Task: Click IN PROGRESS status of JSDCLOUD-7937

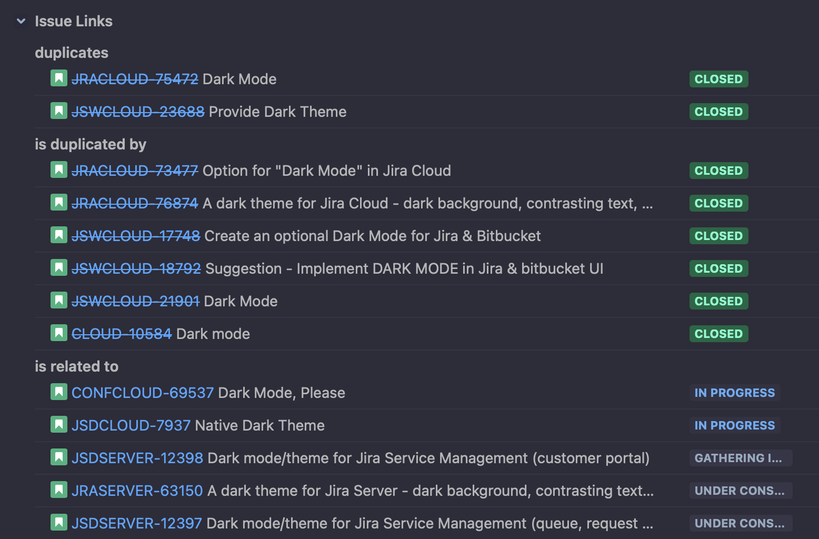Action: (735, 425)
